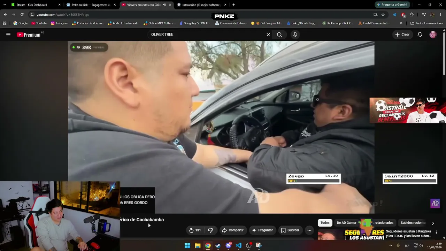
Task: Show hidden system tray icons
Action: [x=390, y=245]
